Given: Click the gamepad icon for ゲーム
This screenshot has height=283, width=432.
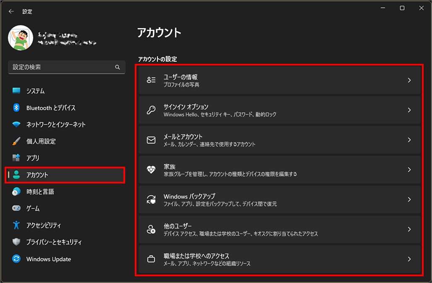Looking at the screenshot, I should point(16,208).
